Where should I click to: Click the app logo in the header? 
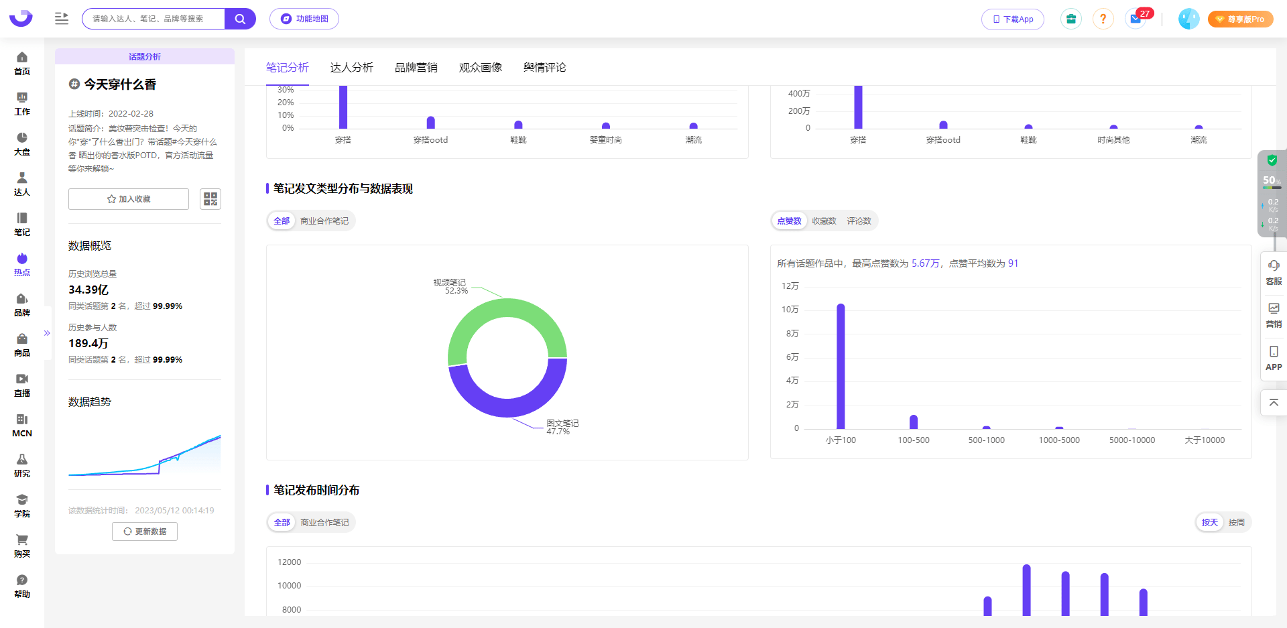(21, 18)
